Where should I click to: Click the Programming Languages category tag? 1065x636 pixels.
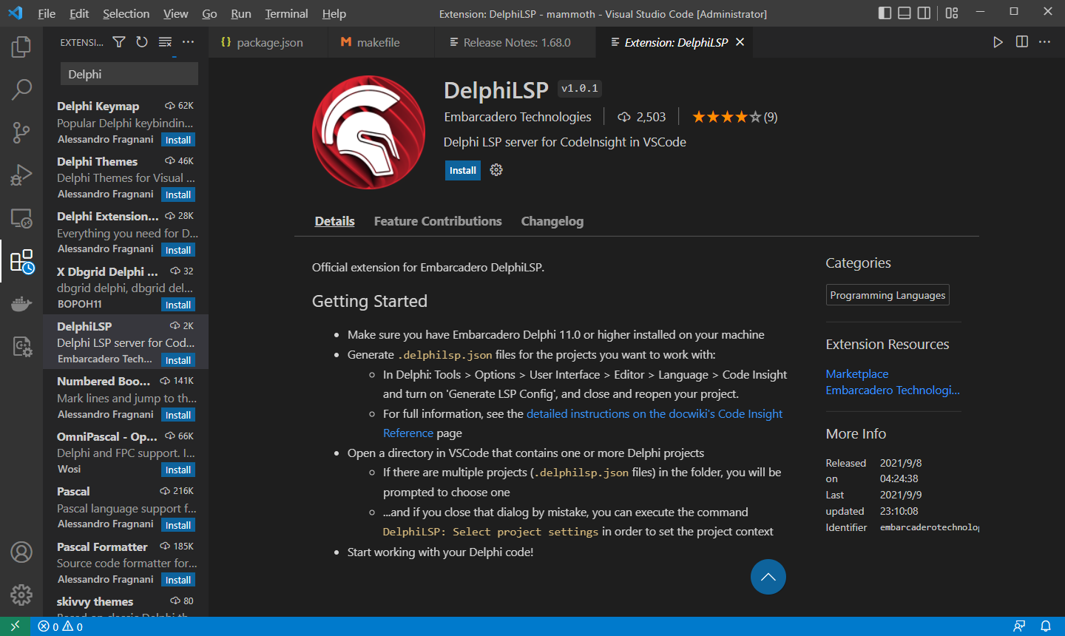click(x=887, y=295)
